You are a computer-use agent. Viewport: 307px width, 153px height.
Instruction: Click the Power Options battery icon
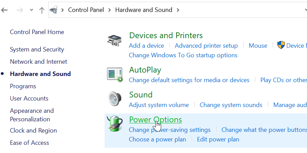115,123
